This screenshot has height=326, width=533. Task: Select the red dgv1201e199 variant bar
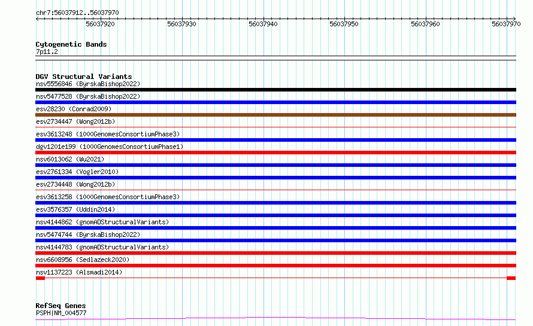(275, 153)
